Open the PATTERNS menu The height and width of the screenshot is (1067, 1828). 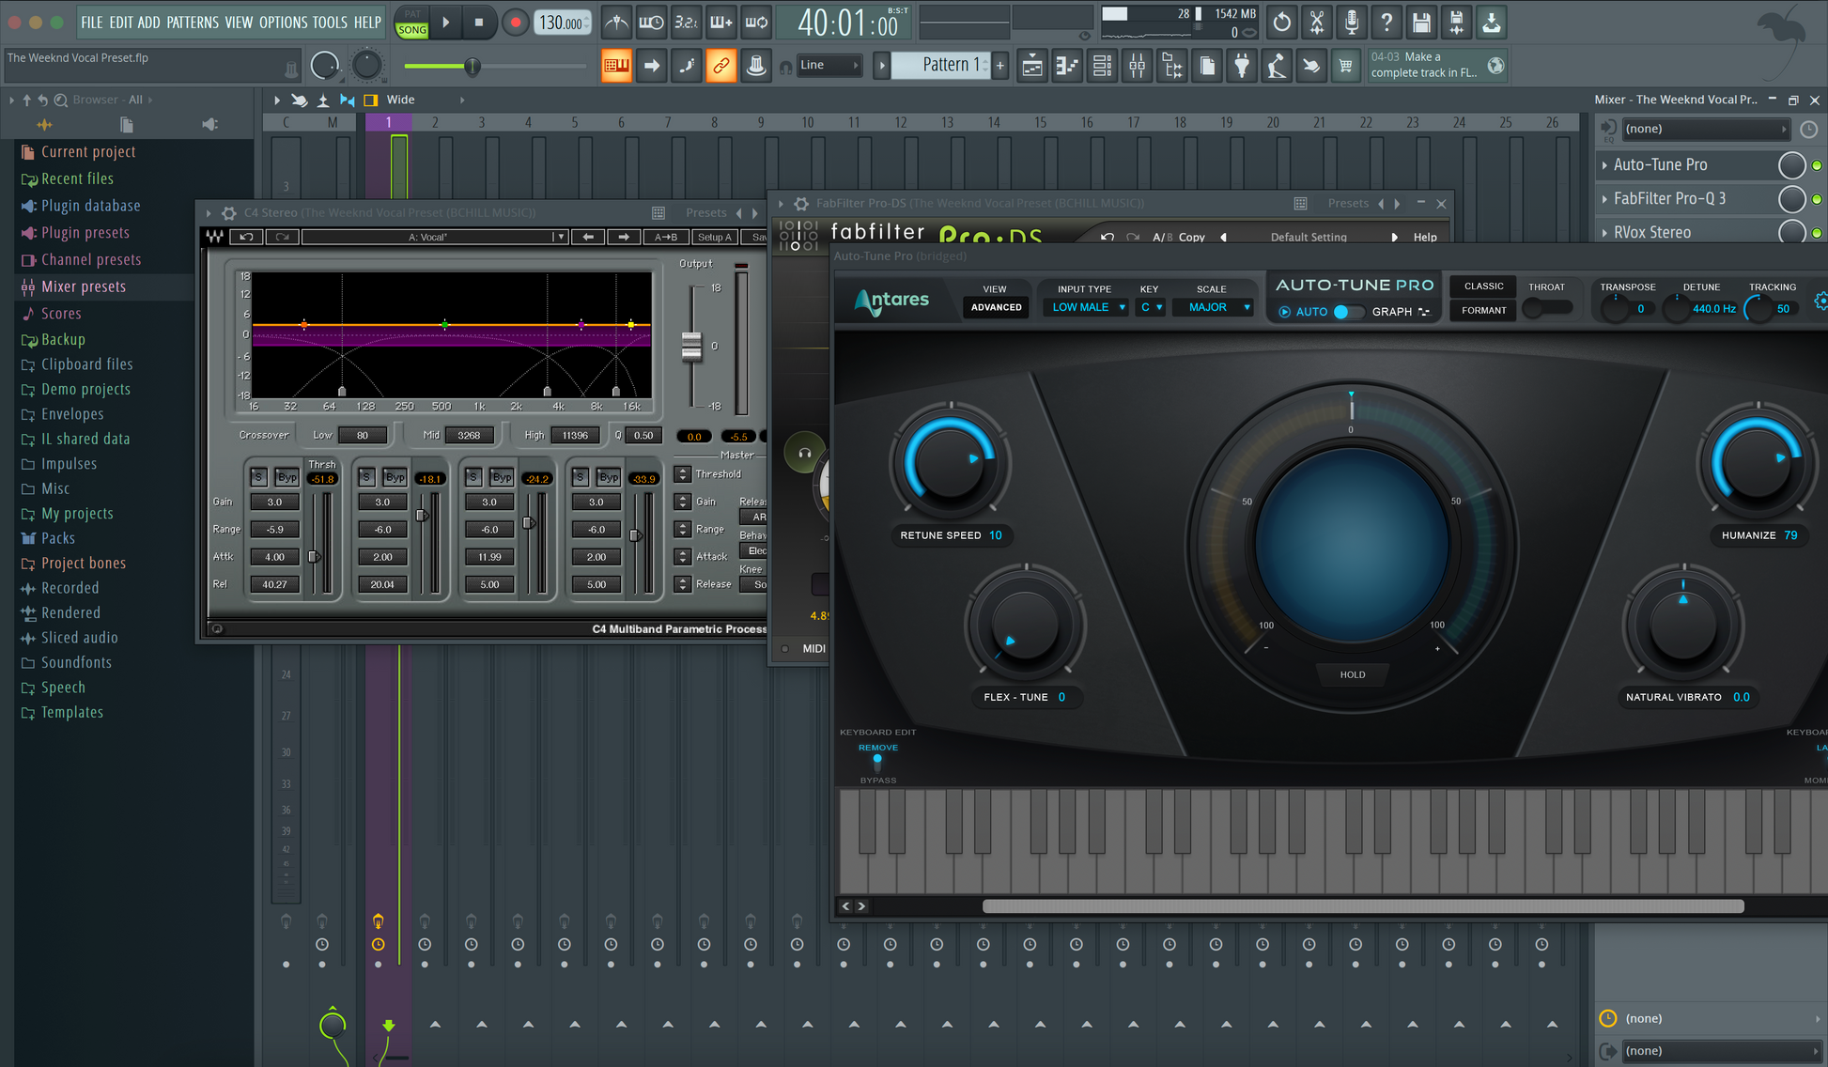[x=193, y=22]
